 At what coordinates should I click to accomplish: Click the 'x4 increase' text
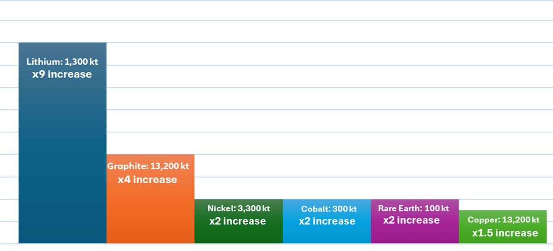147,180
